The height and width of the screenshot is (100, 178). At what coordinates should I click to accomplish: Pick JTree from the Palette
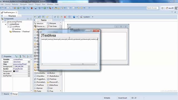(x=50, y=91)
